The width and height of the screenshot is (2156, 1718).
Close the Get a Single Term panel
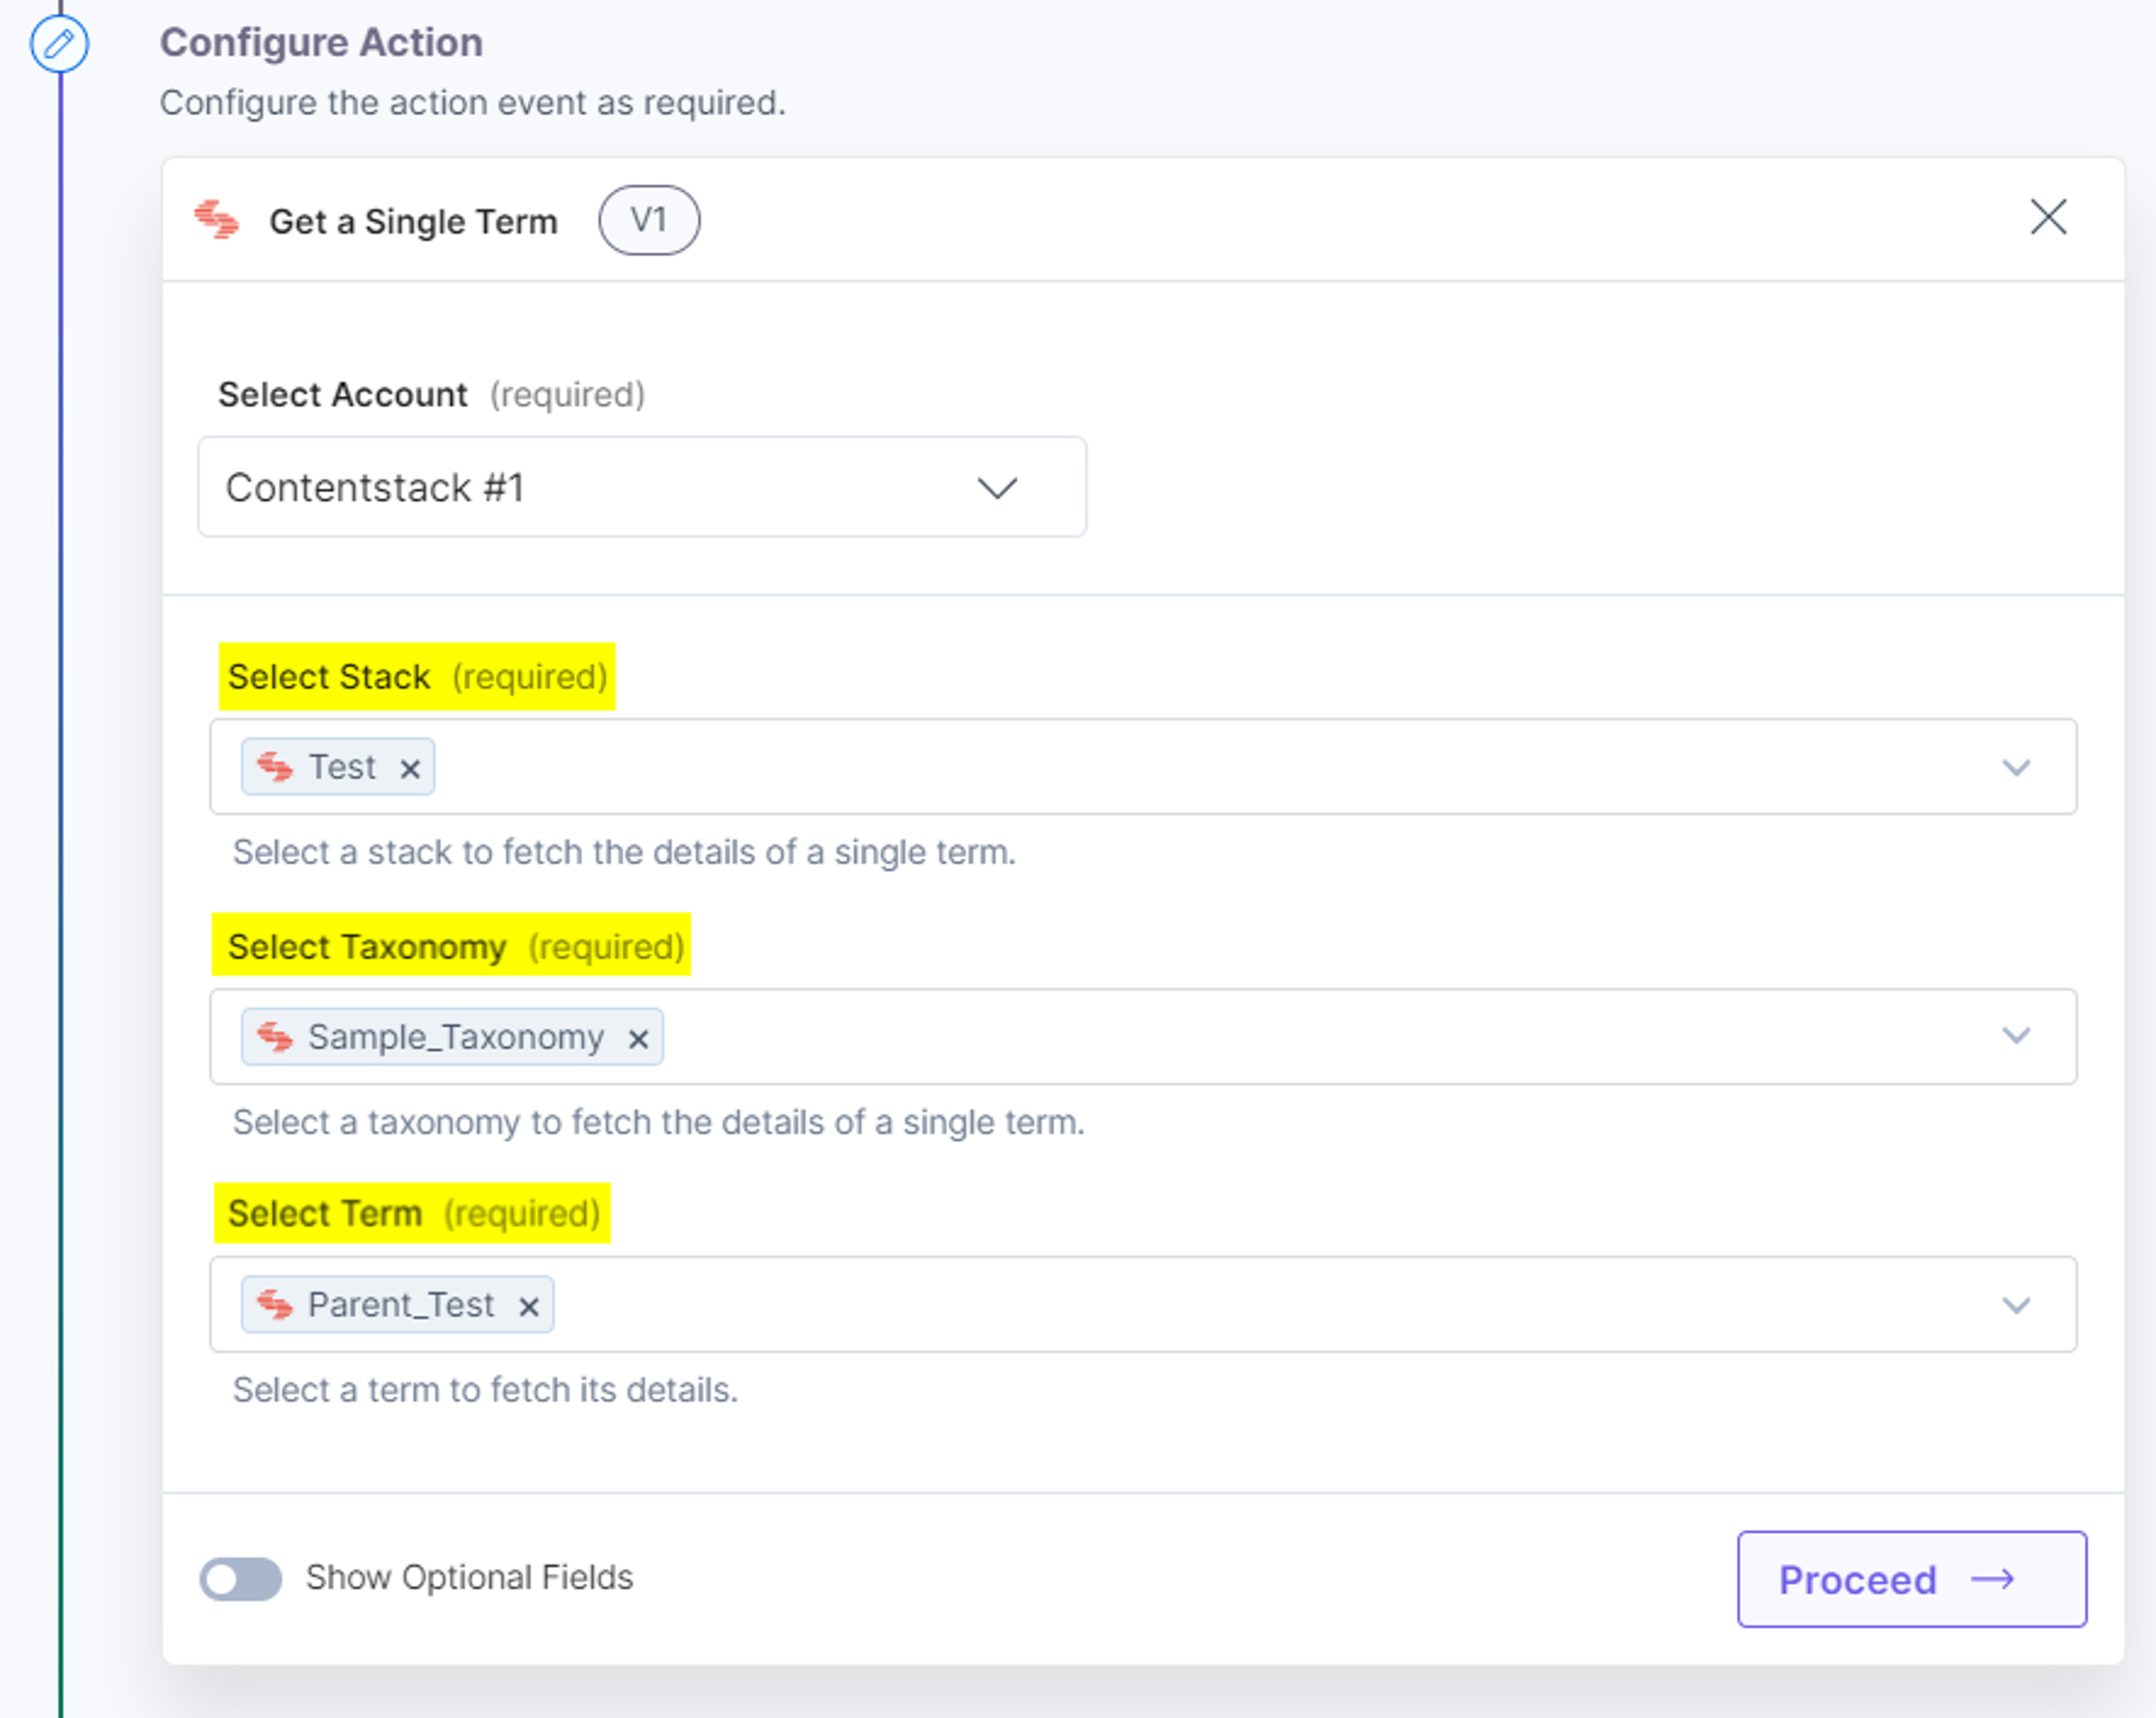tap(2048, 217)
